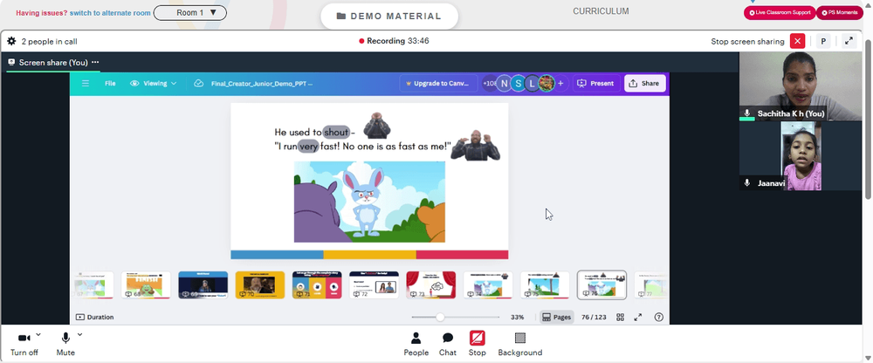Click the P button in call header

(x=823, y=41)
